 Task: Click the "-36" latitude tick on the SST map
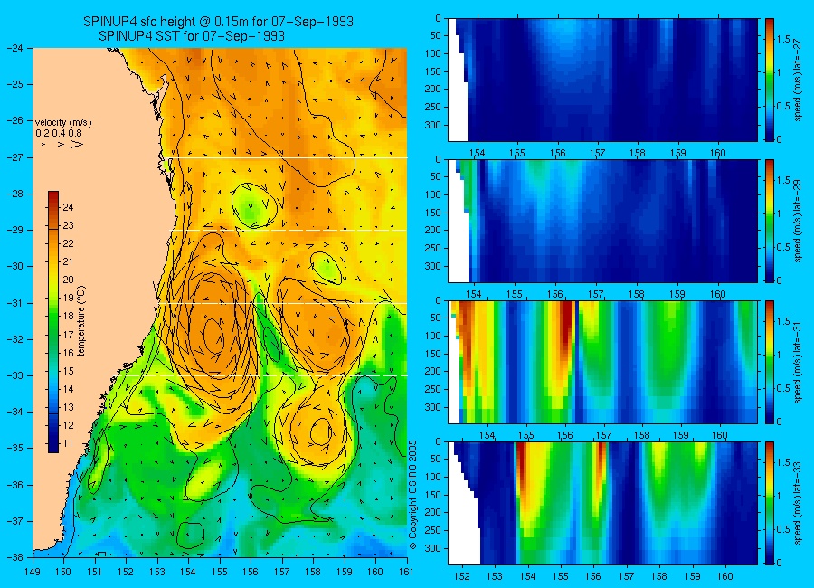pos(14,485)
